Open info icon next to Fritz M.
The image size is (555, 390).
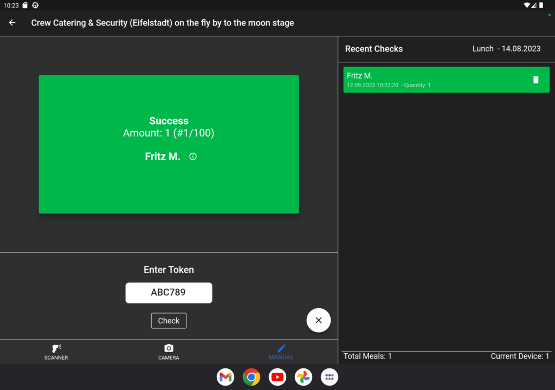[193, 157]
